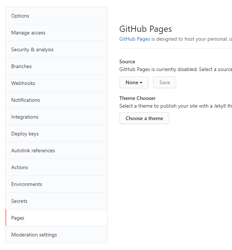Go to Deploy keys page
Image resolution: width=232 pixels, height=250 pixels.
[25, 134]
